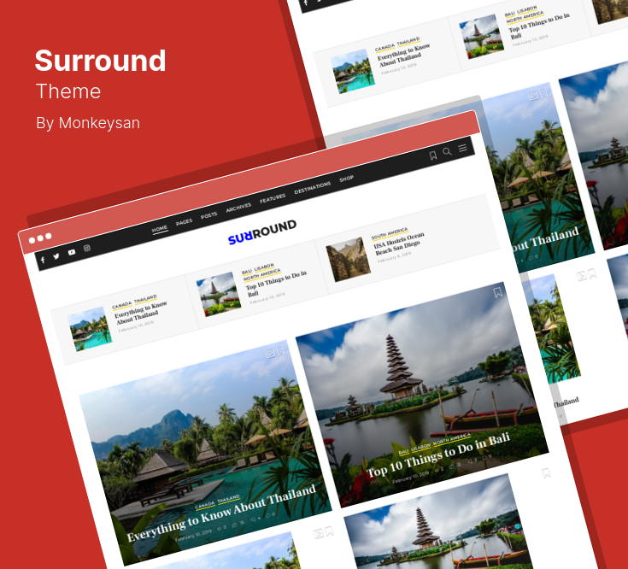
Task: Click the Twitter icon in the header
Action: pyautogui.click(x=56, y=255)
